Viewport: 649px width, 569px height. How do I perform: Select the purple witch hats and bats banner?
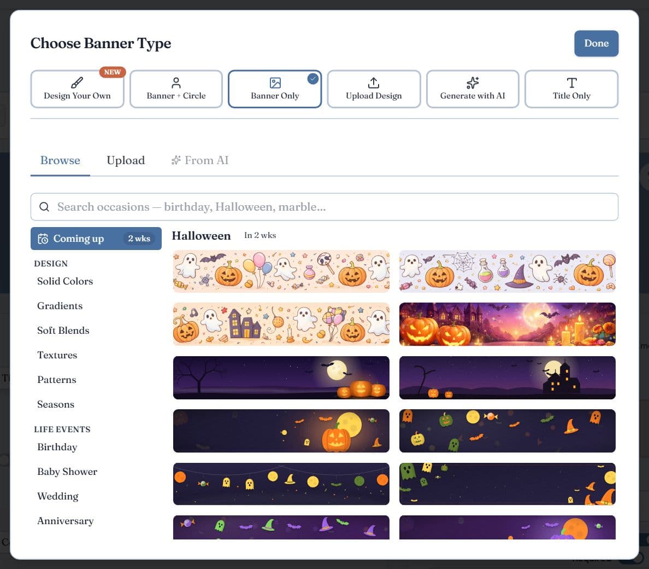point(281,527)
